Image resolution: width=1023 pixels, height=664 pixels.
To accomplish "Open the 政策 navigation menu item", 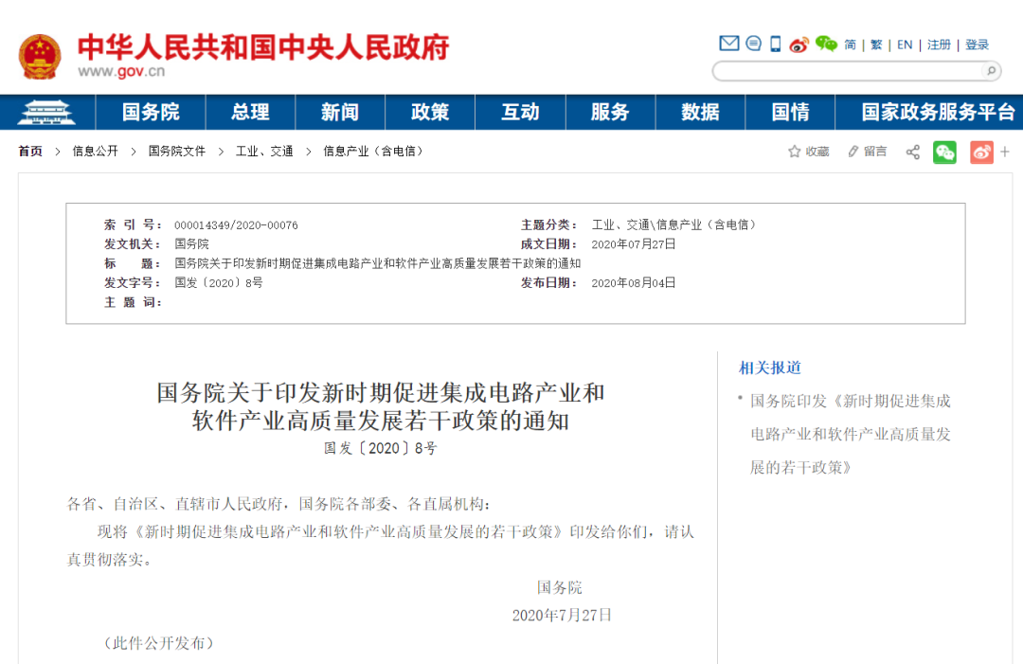I will pos(430,112).
